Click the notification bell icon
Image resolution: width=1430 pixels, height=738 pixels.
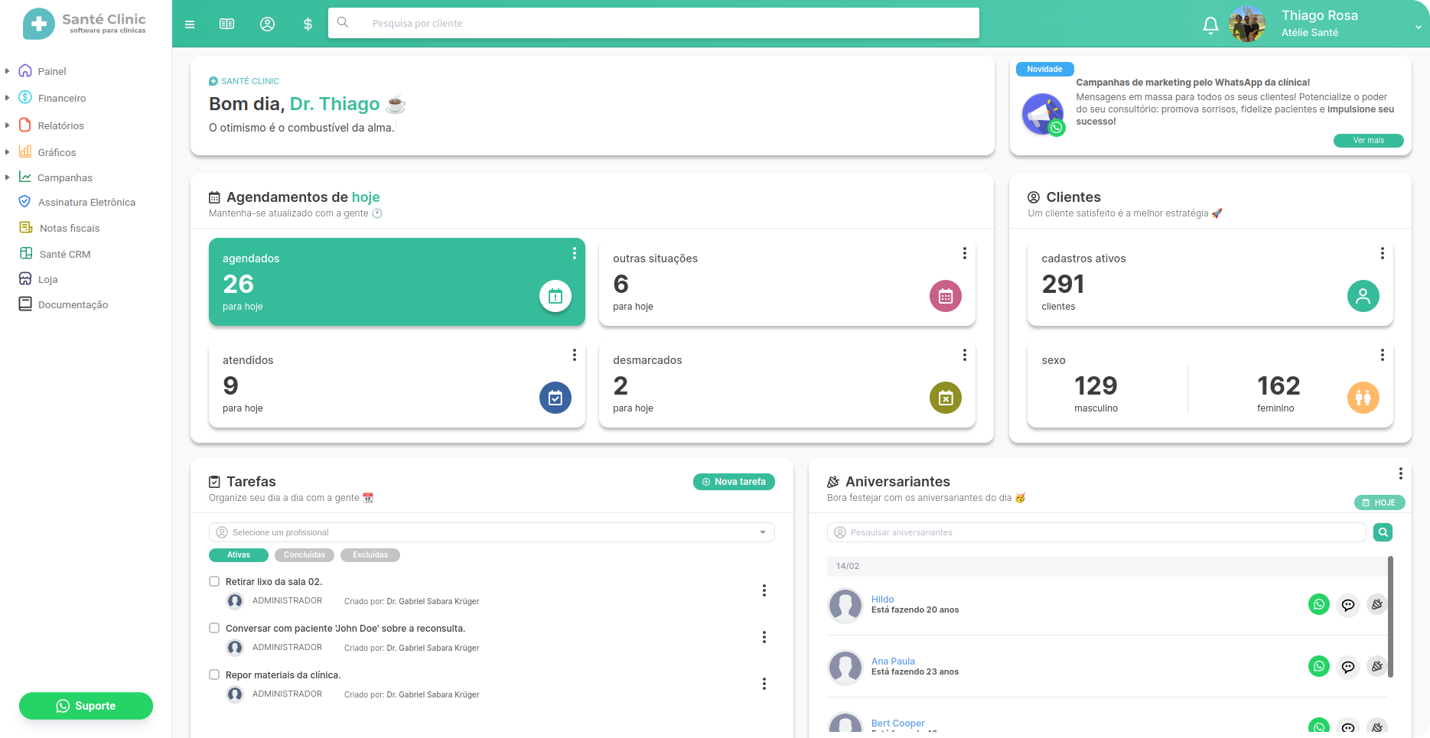tap(1210, 25)
